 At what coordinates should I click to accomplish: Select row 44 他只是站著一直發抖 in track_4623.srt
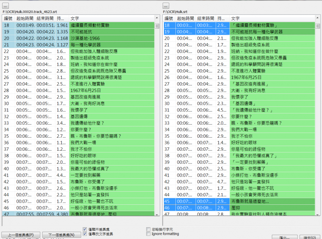point(78,195)
